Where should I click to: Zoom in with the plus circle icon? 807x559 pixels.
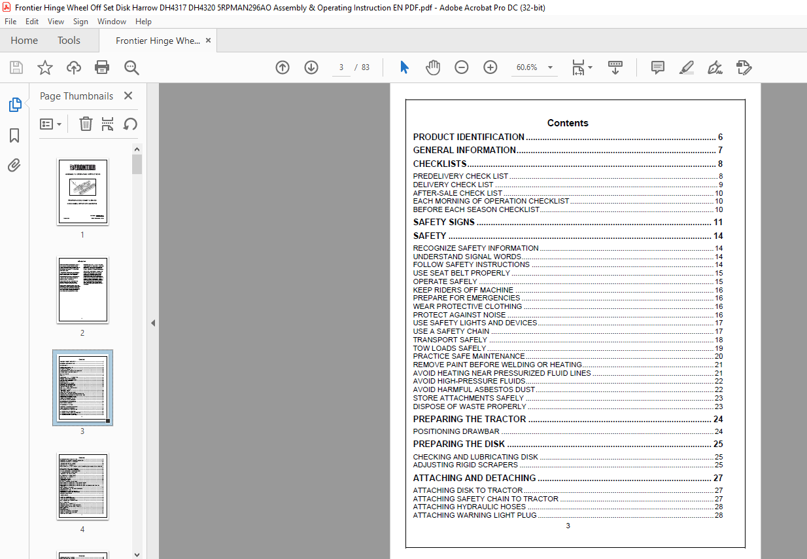[490, 67]
